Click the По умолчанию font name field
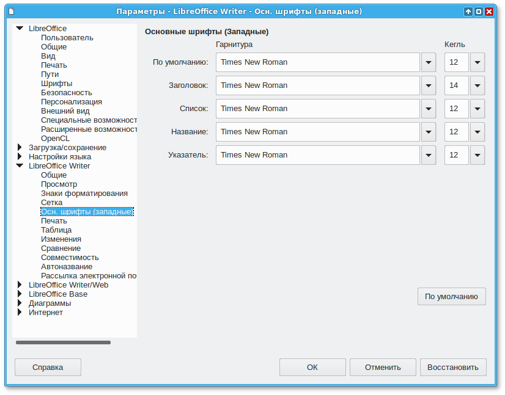The width and height of the screenshot is (505, 395). [x=318, y=62]
